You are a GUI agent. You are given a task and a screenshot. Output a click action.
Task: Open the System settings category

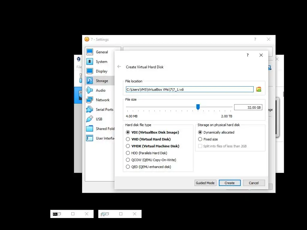(101, 62)
